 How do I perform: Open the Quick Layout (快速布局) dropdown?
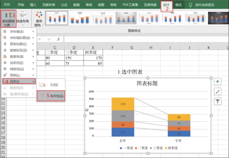[22, 19]
